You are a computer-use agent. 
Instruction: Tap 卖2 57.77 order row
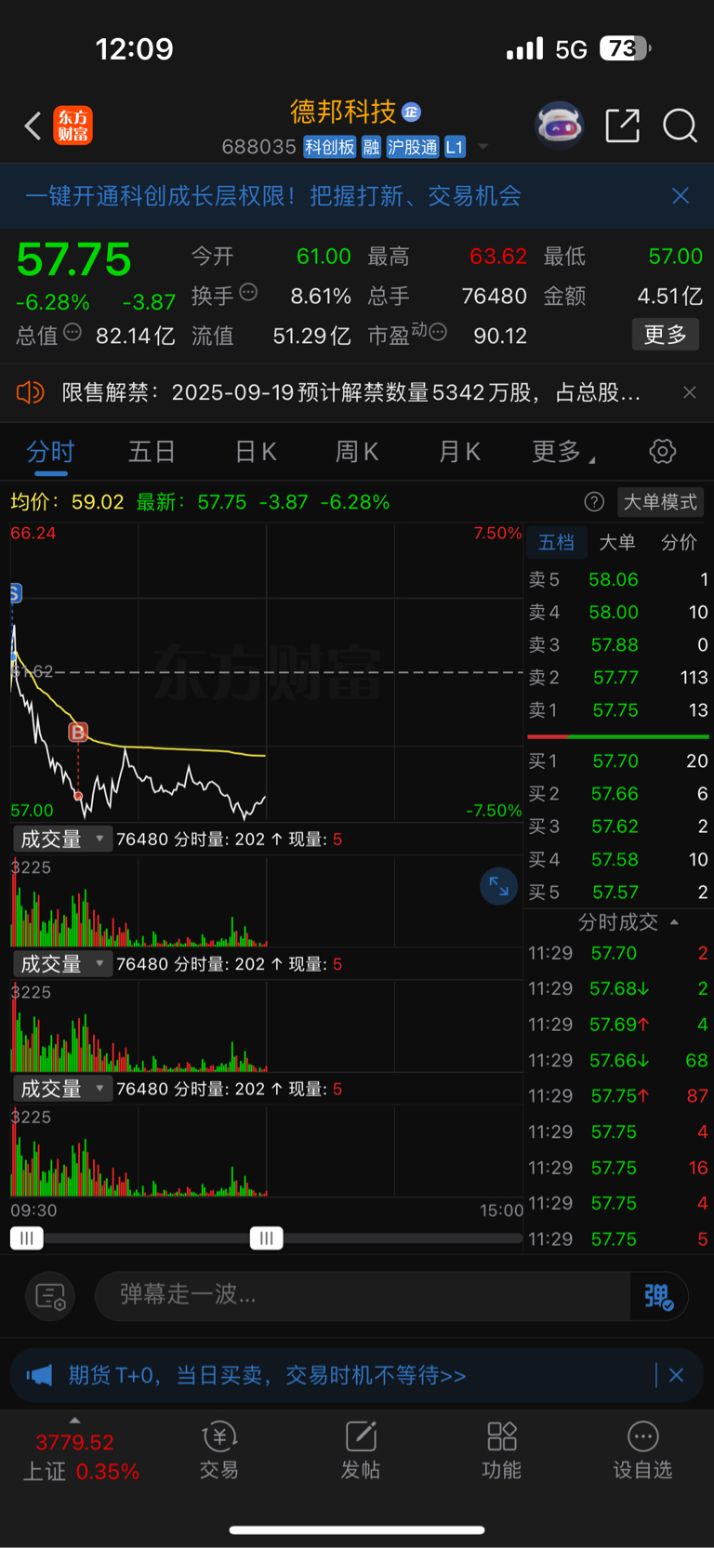pyautogui.click(x=618, y=677)
